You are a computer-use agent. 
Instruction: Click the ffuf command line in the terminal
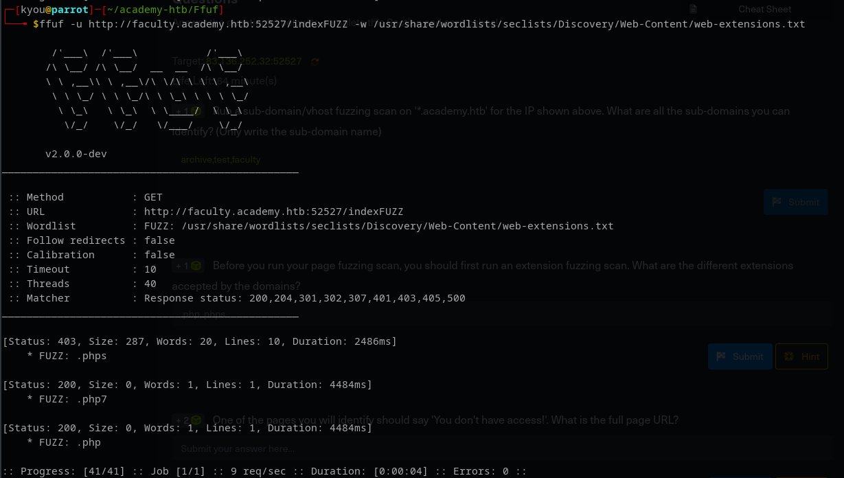click(x=419, y=24)
